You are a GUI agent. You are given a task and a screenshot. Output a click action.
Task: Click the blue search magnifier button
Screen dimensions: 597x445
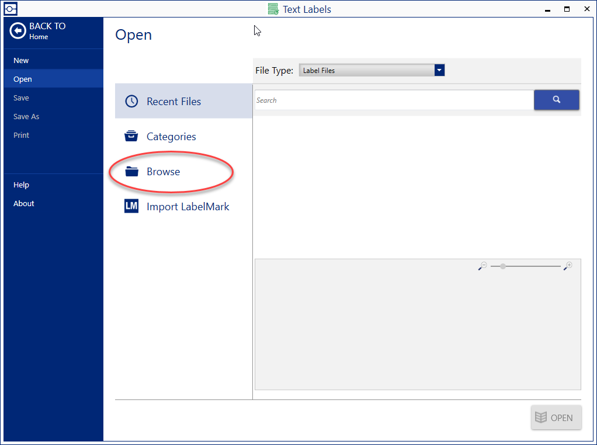556,100
